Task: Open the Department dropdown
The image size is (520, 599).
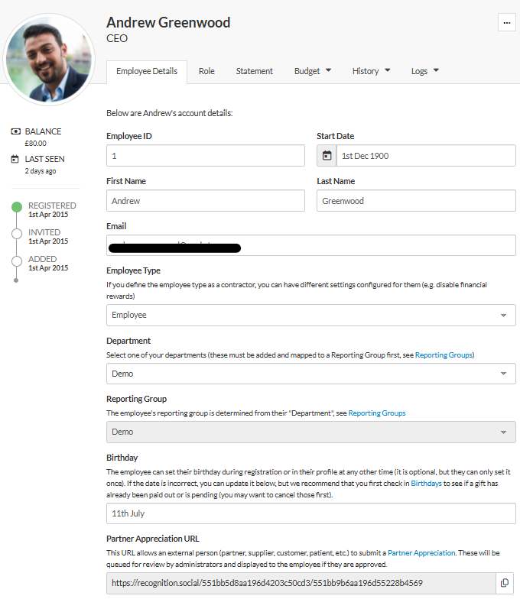Action: [x=311, y=374]
